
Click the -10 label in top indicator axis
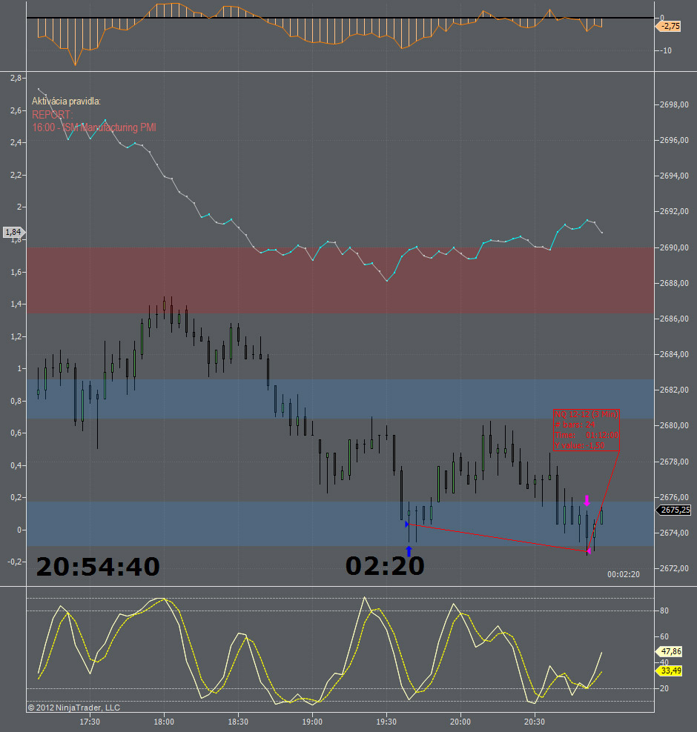666,50
